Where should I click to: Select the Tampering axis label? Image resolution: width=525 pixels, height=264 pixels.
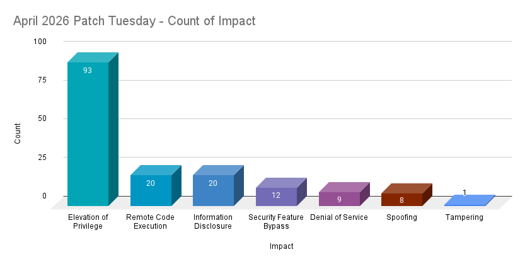464,217
